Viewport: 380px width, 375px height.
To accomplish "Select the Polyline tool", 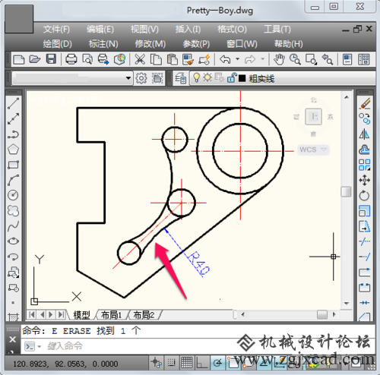I will point(13,134).
